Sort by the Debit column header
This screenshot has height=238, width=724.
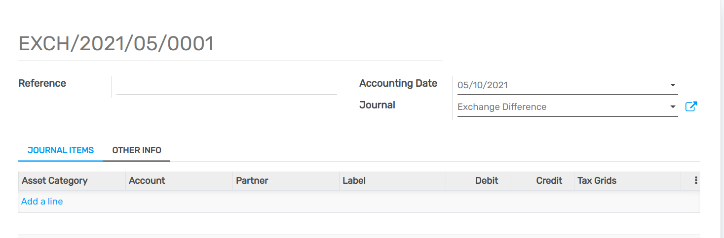pos(487,180)
